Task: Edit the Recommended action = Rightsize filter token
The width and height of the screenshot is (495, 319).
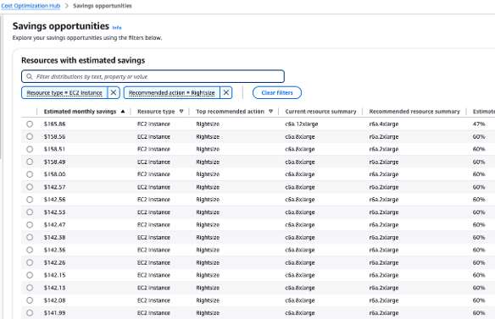Action: coord(172,93)
